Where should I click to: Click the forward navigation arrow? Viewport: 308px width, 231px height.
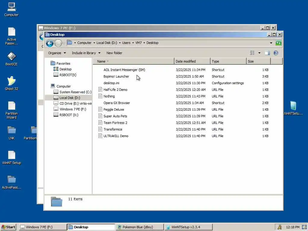coord(58,43)
